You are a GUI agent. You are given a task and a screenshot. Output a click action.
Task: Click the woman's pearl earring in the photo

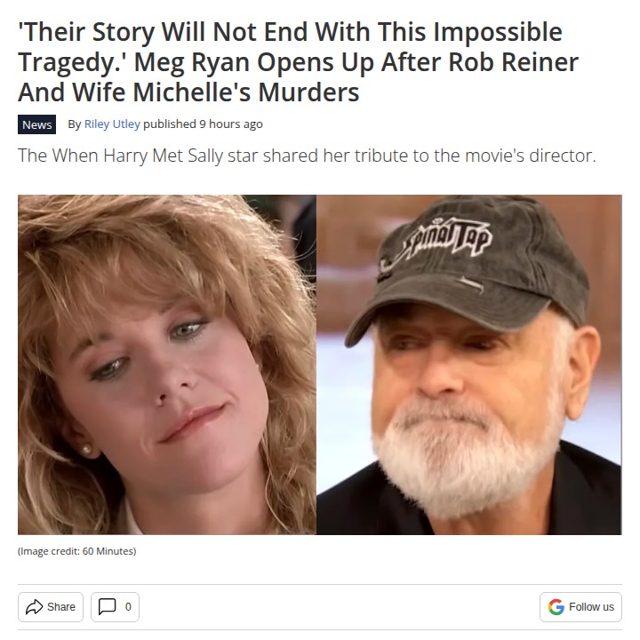(x=87, y=450)
